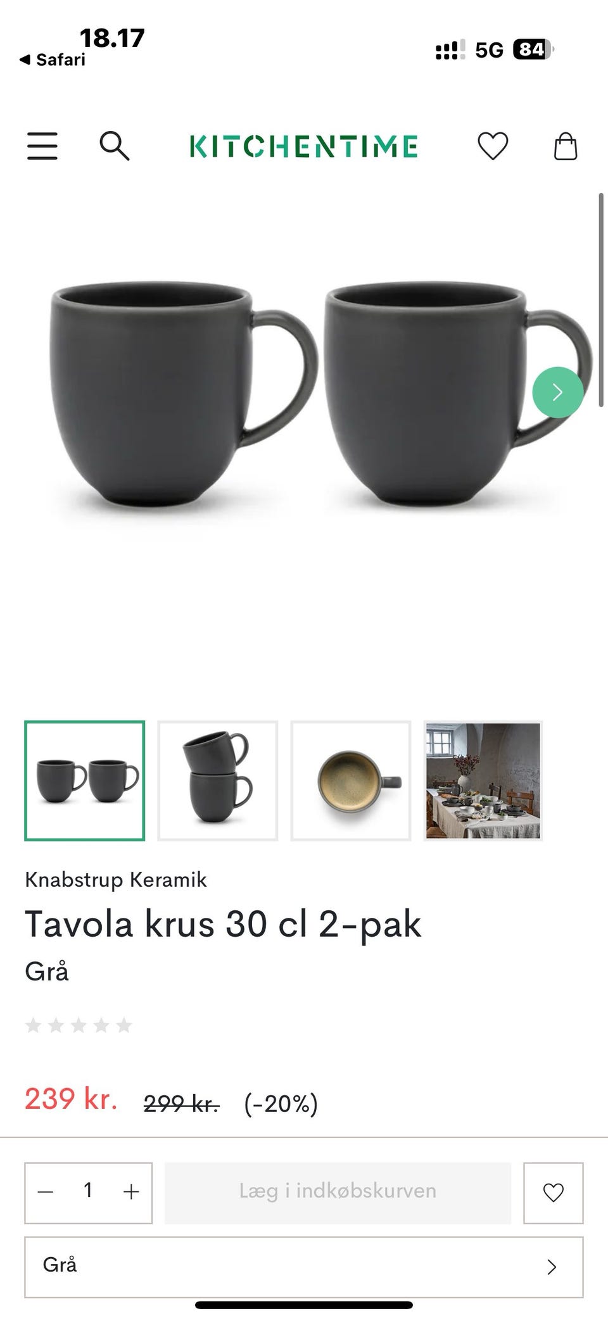Select the stacked mugs thumbnail
Image resolution: width=608 pixels, height=1321 pixels.
(x=218, y=780)
